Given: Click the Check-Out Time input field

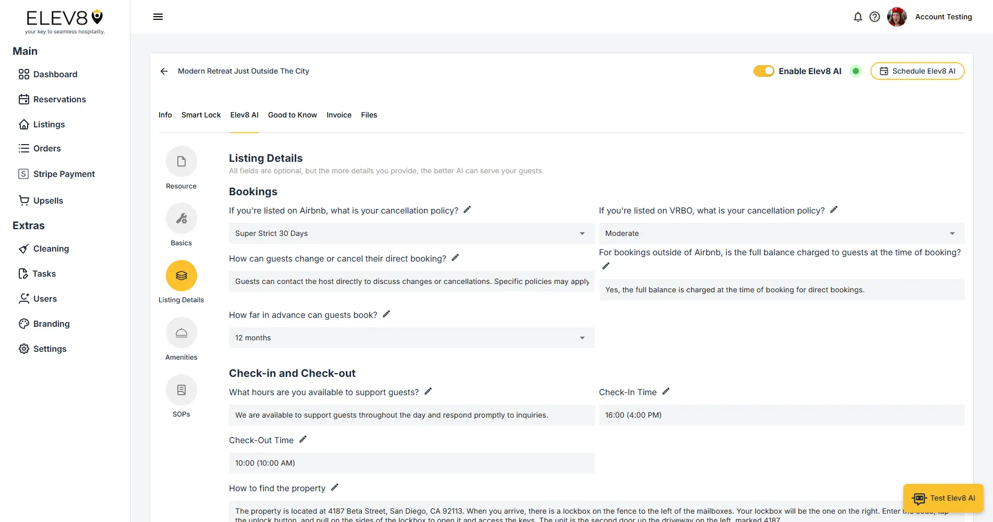Looking at the screenshot, I should pos(411,463).
